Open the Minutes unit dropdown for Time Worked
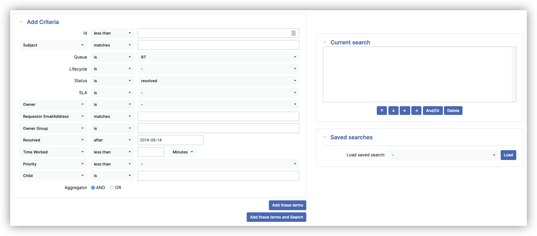537x236 pixels. (183, 152)
